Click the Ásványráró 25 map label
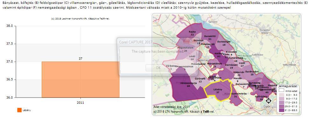Image resolution: width=309 pixels, height=119 pixels. coord(252,73)
